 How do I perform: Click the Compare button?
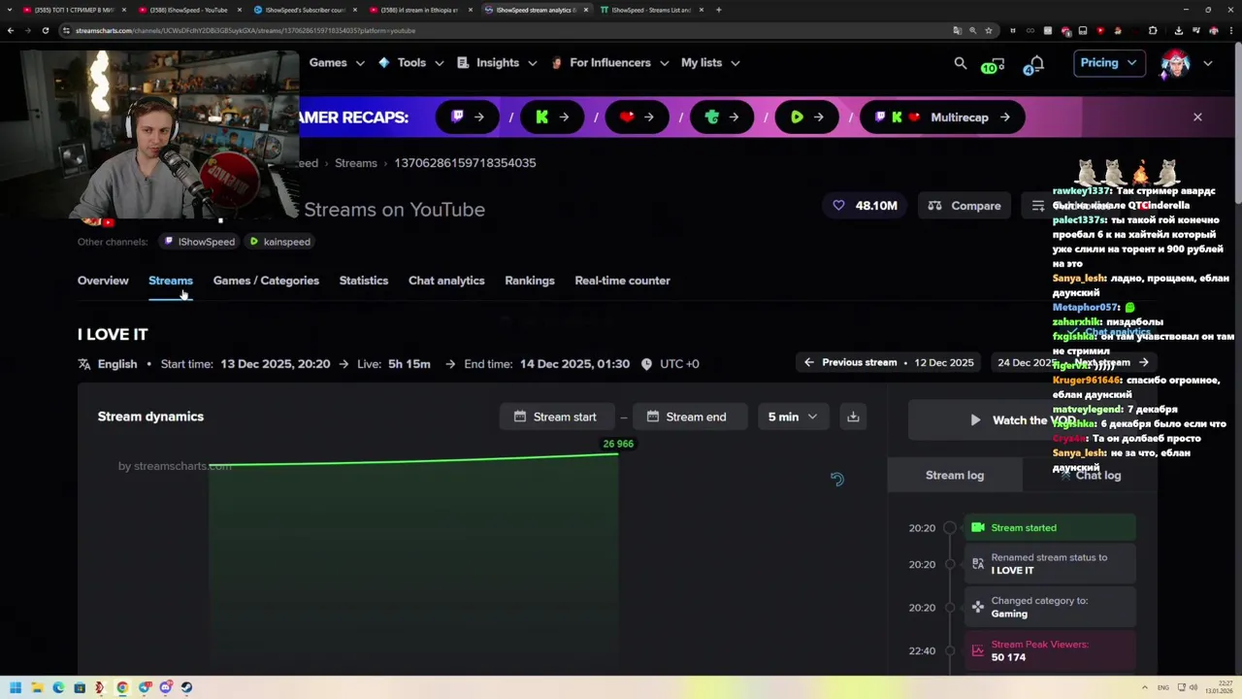pyautogui.click(x=964, y=206)
